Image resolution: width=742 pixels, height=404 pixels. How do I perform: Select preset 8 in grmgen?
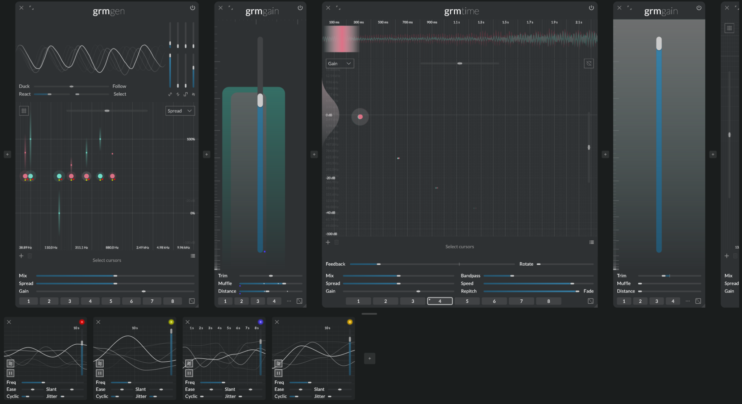click(x=172, y=301)
